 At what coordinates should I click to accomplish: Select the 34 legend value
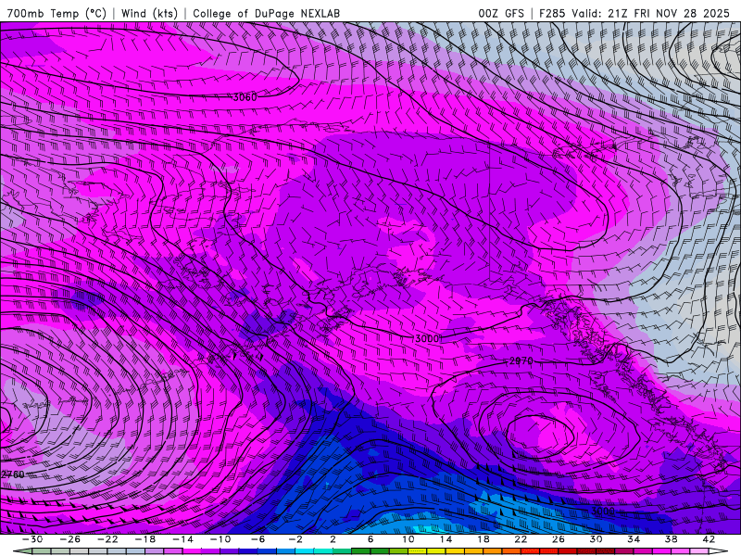tap(634, 539)
